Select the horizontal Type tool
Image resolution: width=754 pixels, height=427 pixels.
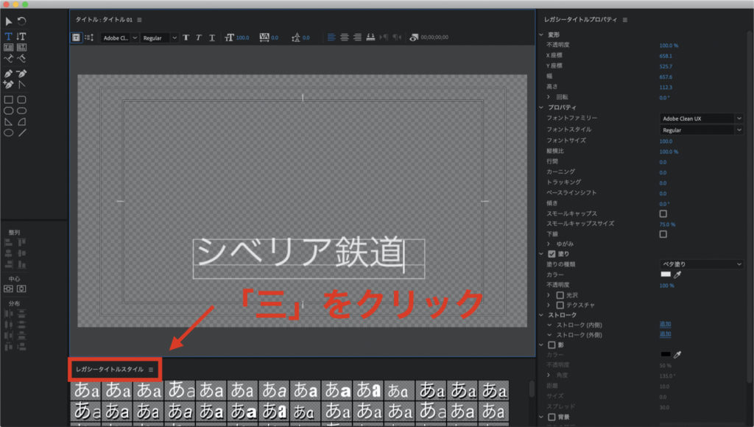[x=9, y=37]
